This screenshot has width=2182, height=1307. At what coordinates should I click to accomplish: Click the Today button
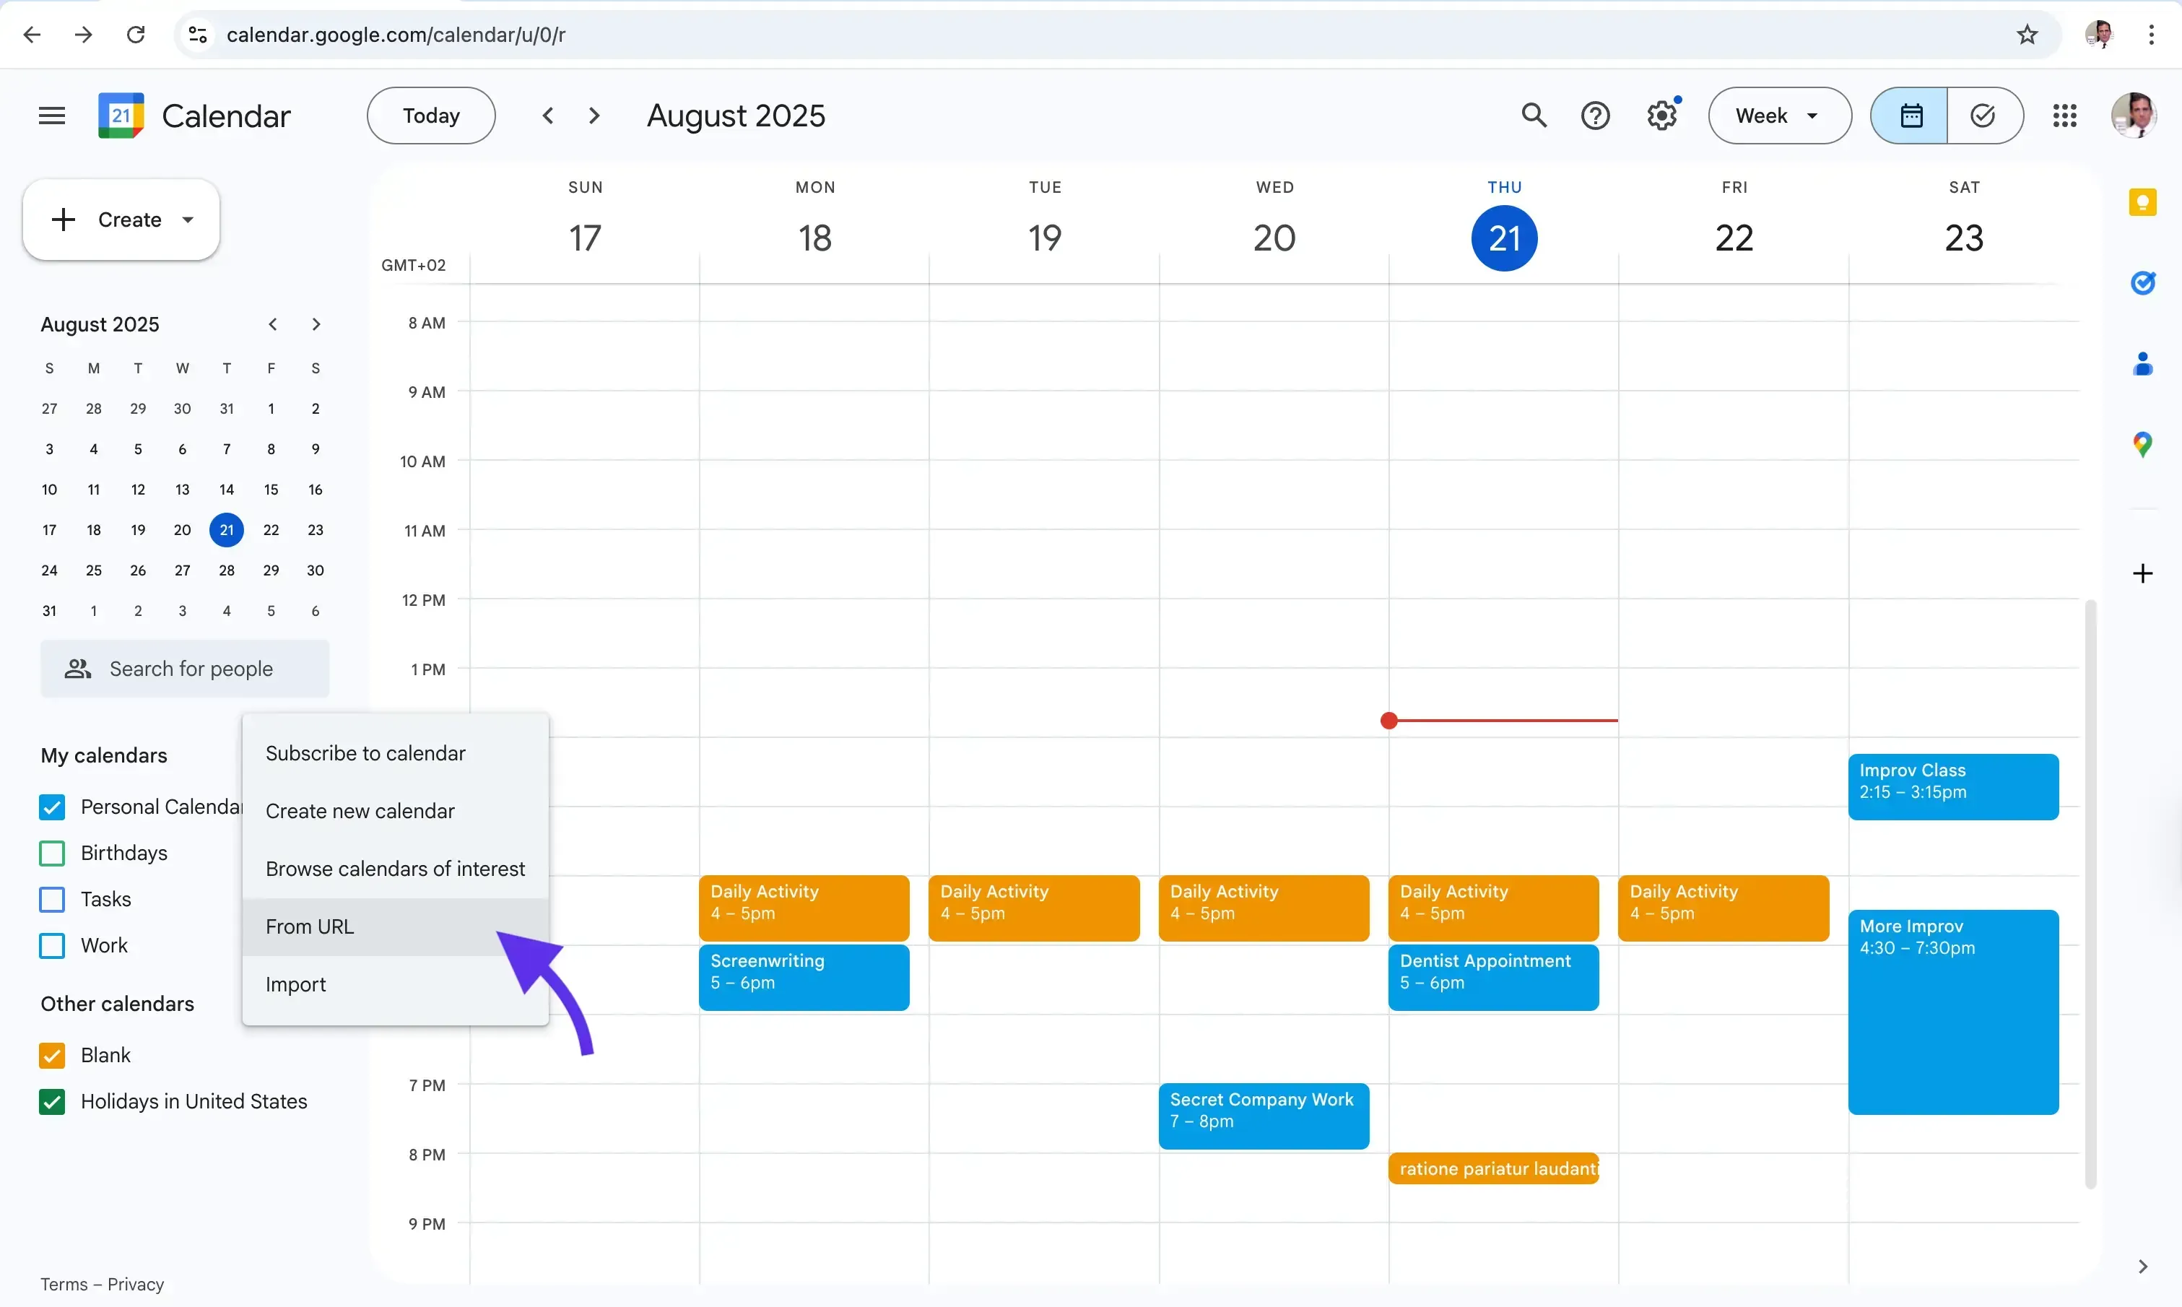point(430,116)
